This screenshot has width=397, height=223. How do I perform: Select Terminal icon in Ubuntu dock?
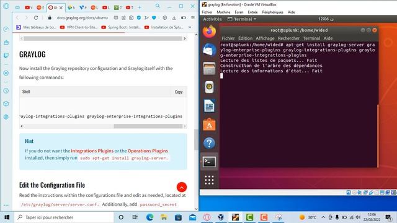[x=209, y=162]
